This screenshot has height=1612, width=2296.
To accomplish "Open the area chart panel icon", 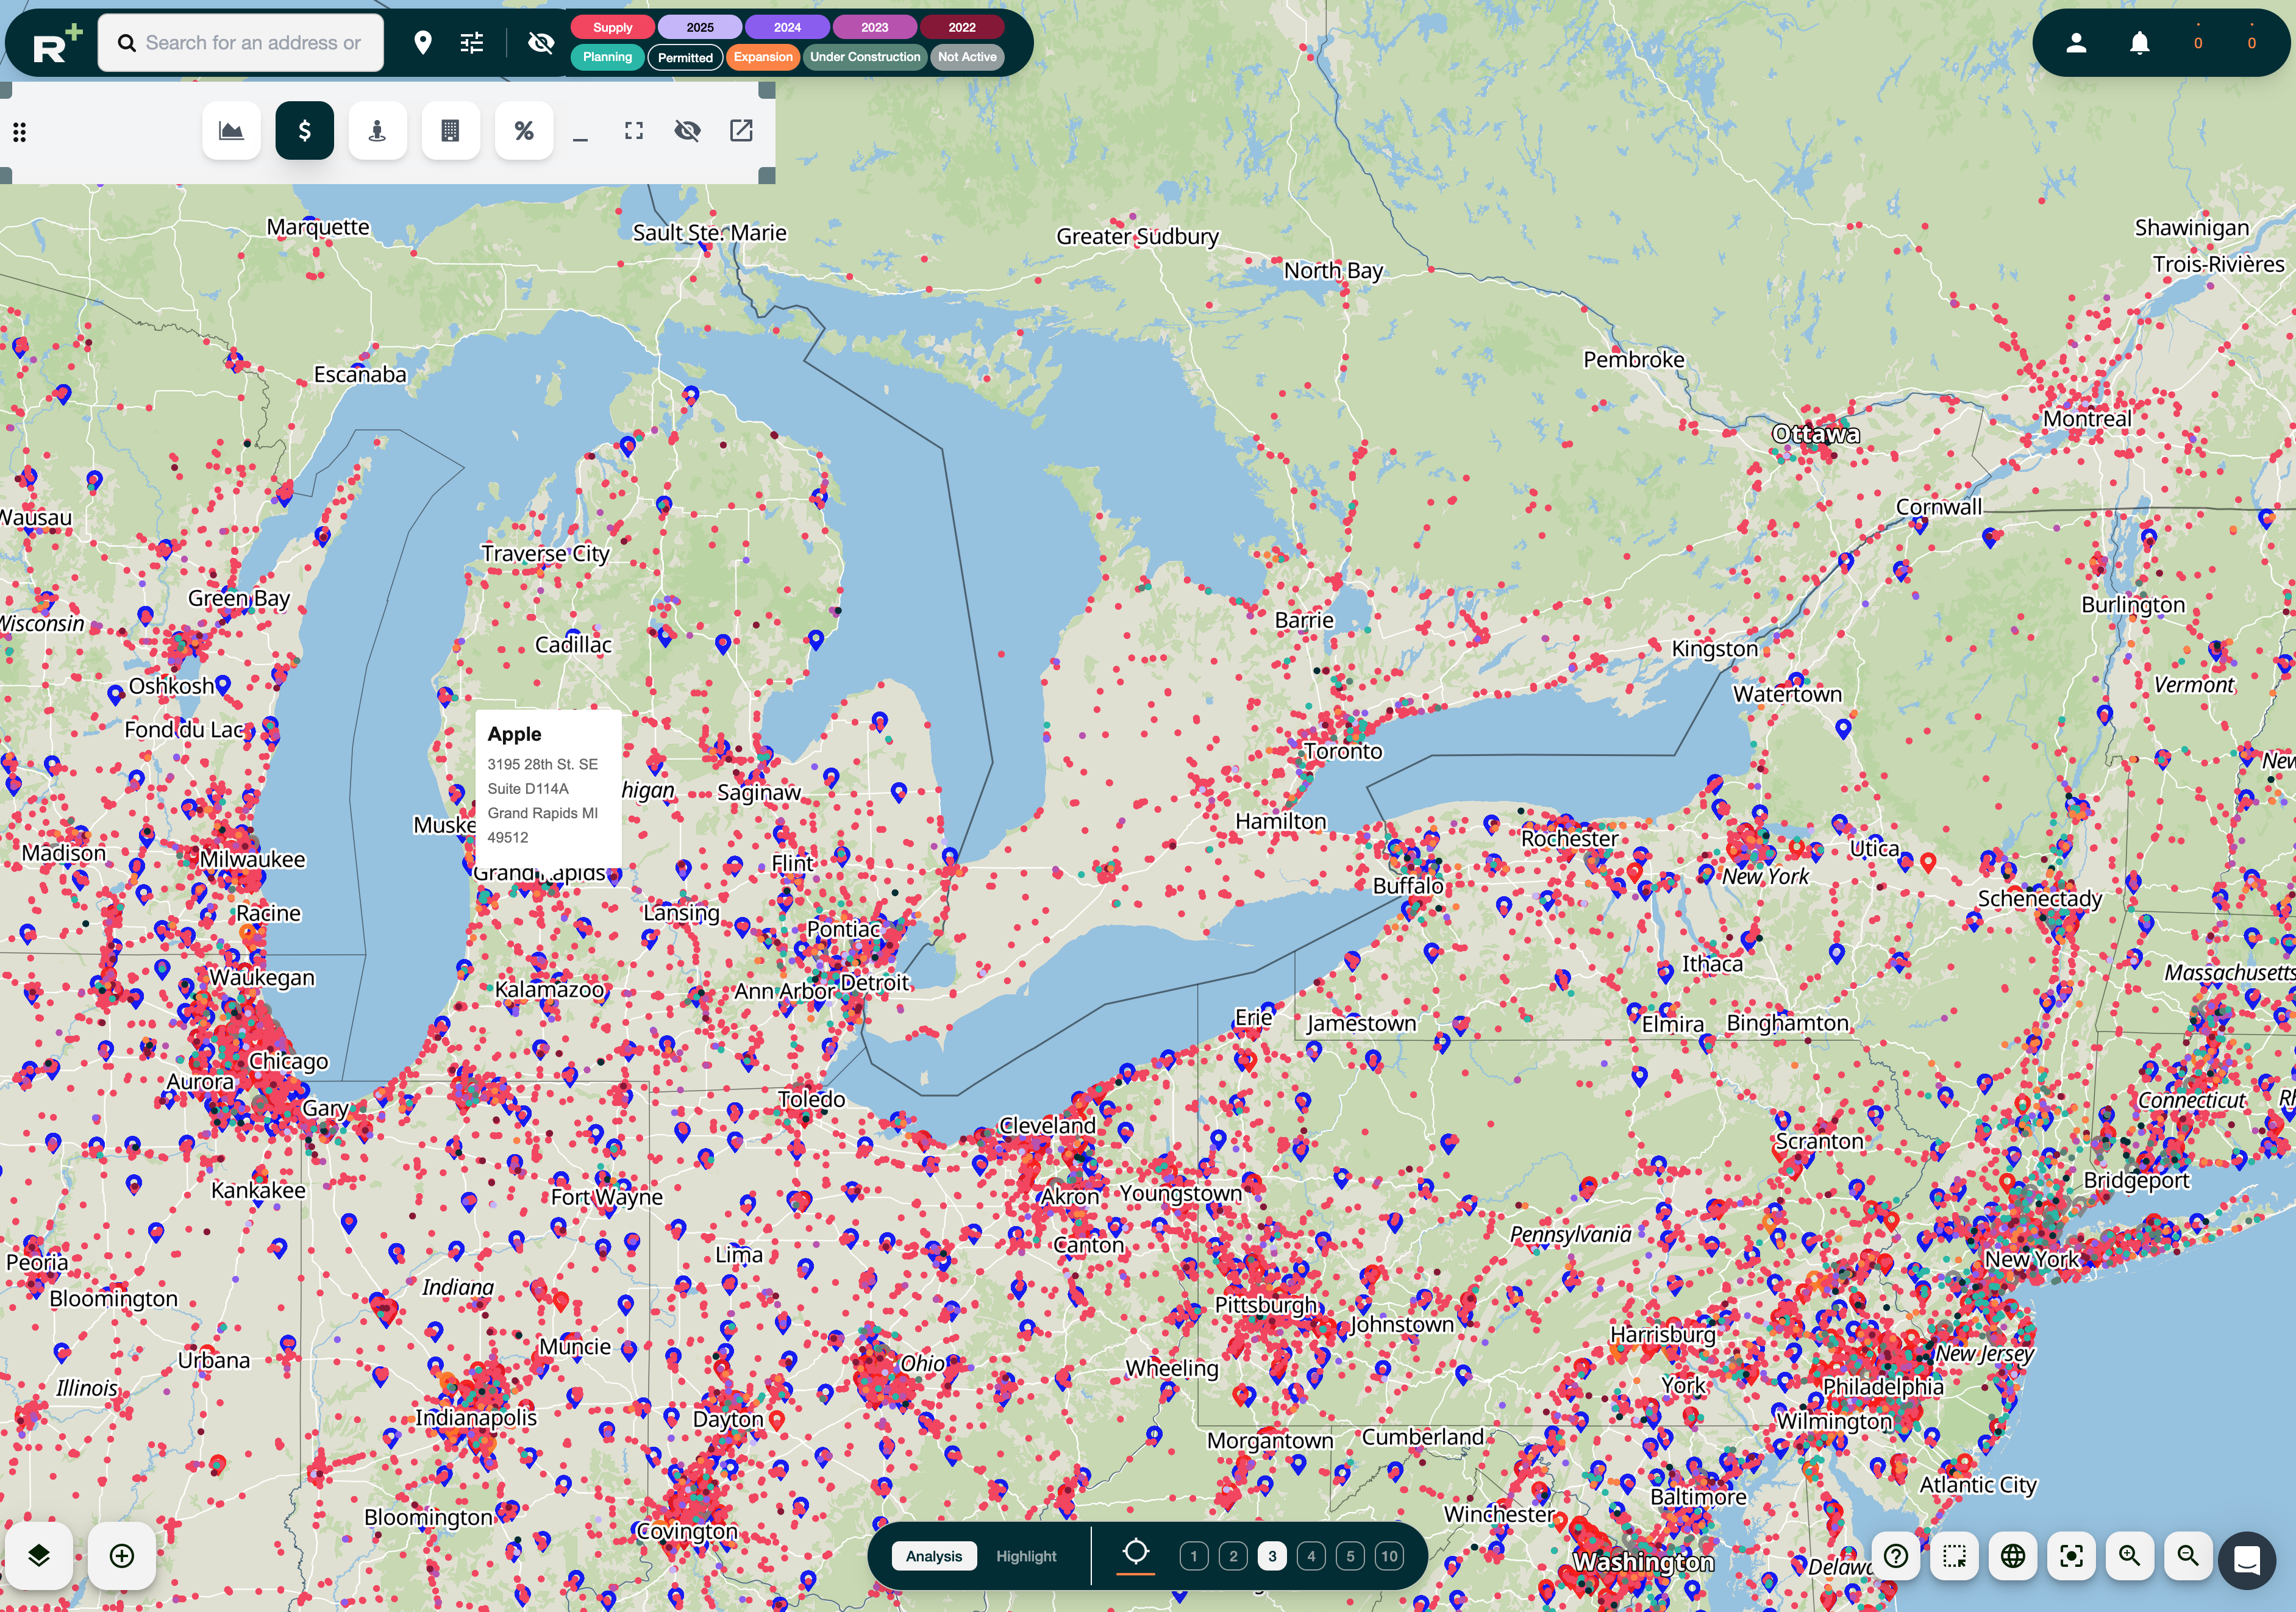I will 231,131.
